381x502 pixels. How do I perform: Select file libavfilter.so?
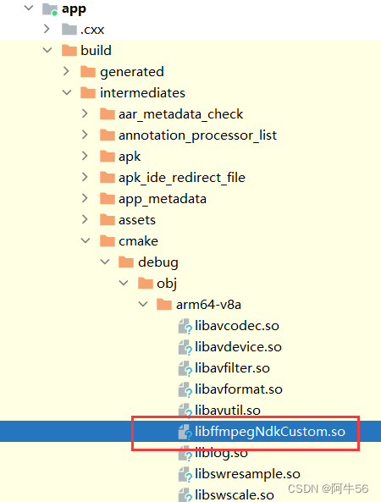tap(232, 368)
